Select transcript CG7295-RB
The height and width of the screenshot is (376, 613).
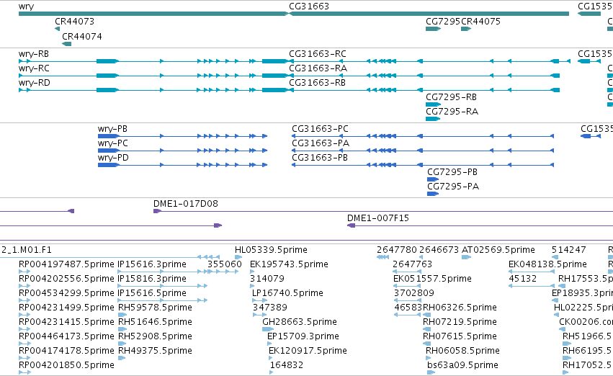pyautogui.click(x=451, y=97)
